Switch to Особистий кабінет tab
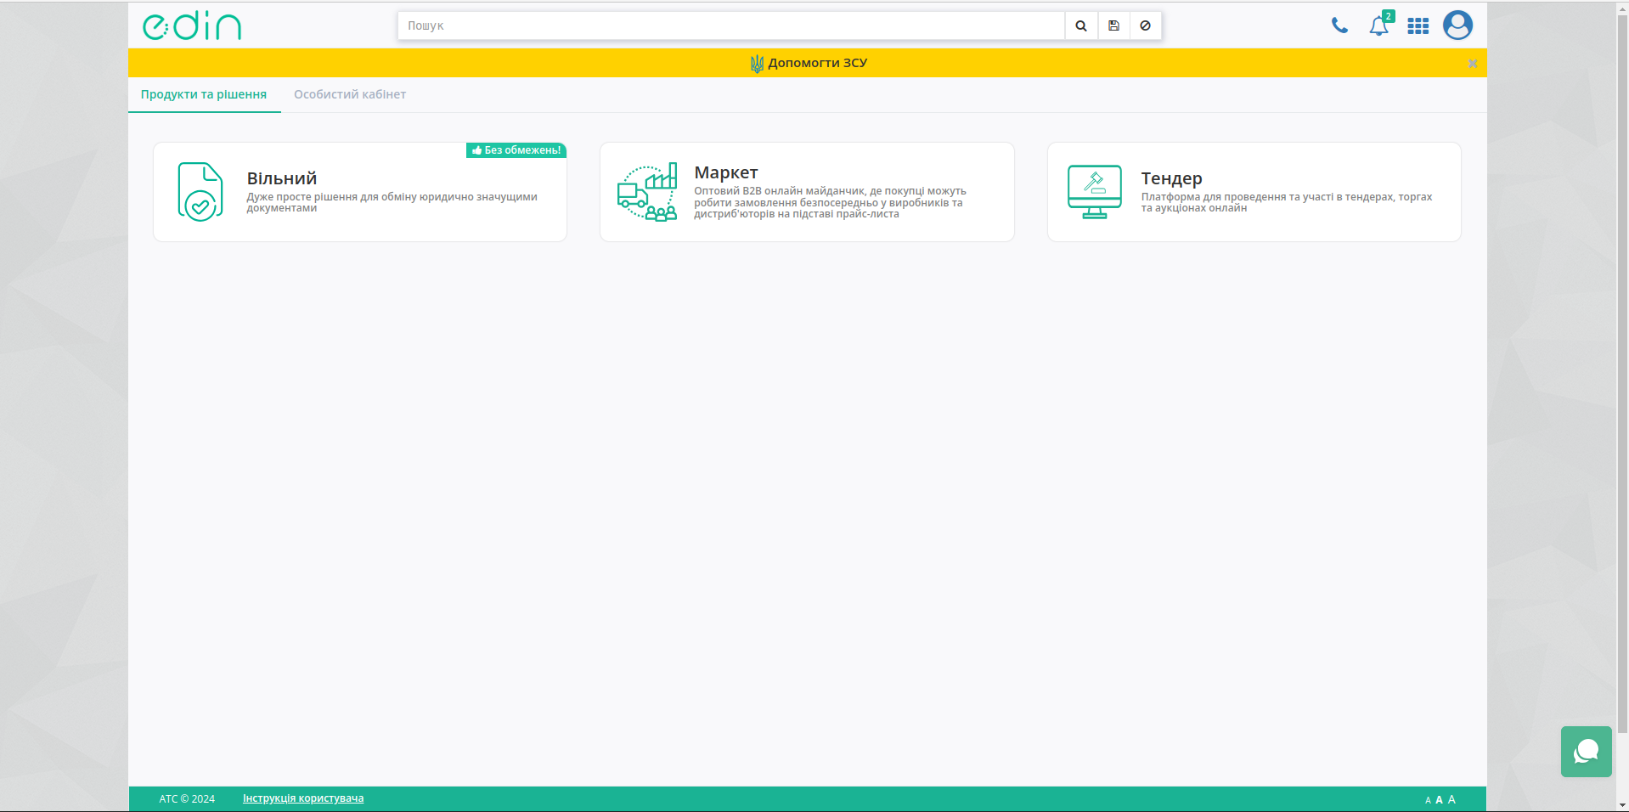Viewport: 1629px width, 812px height. [x=350, y=94]
